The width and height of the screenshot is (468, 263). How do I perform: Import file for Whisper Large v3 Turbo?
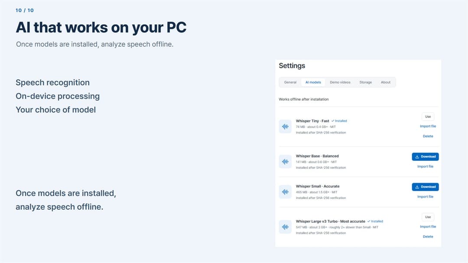[428, 227]
